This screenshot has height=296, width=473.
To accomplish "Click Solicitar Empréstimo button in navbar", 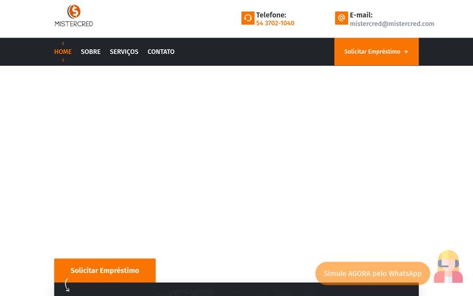I will [x=376, y=52].
